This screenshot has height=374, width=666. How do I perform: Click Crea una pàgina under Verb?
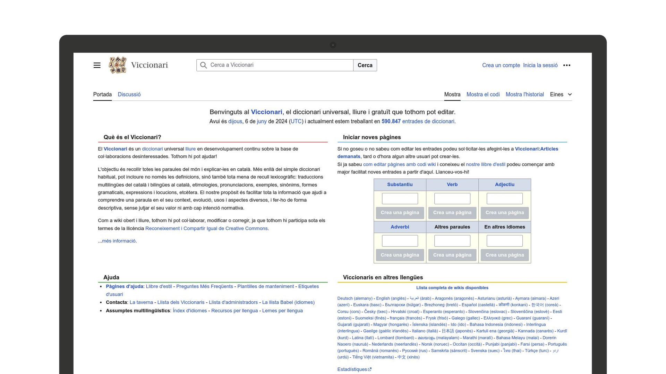(x=452, y=213)
